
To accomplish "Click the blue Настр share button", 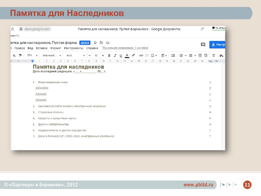I will pos(217,45).
